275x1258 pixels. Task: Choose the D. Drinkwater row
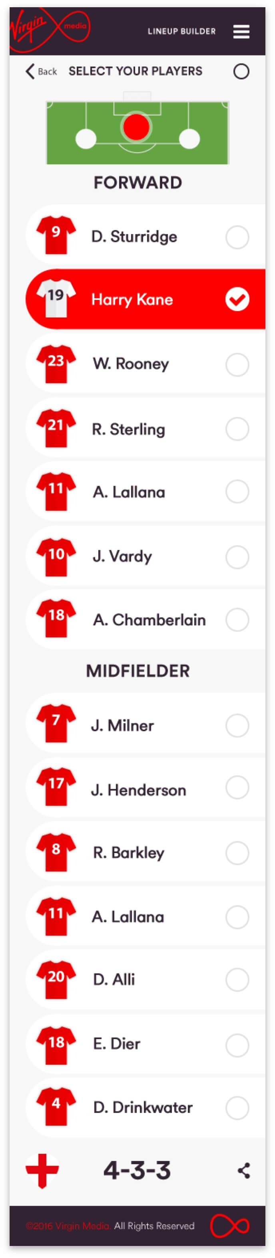click(x=145, y=1106)
